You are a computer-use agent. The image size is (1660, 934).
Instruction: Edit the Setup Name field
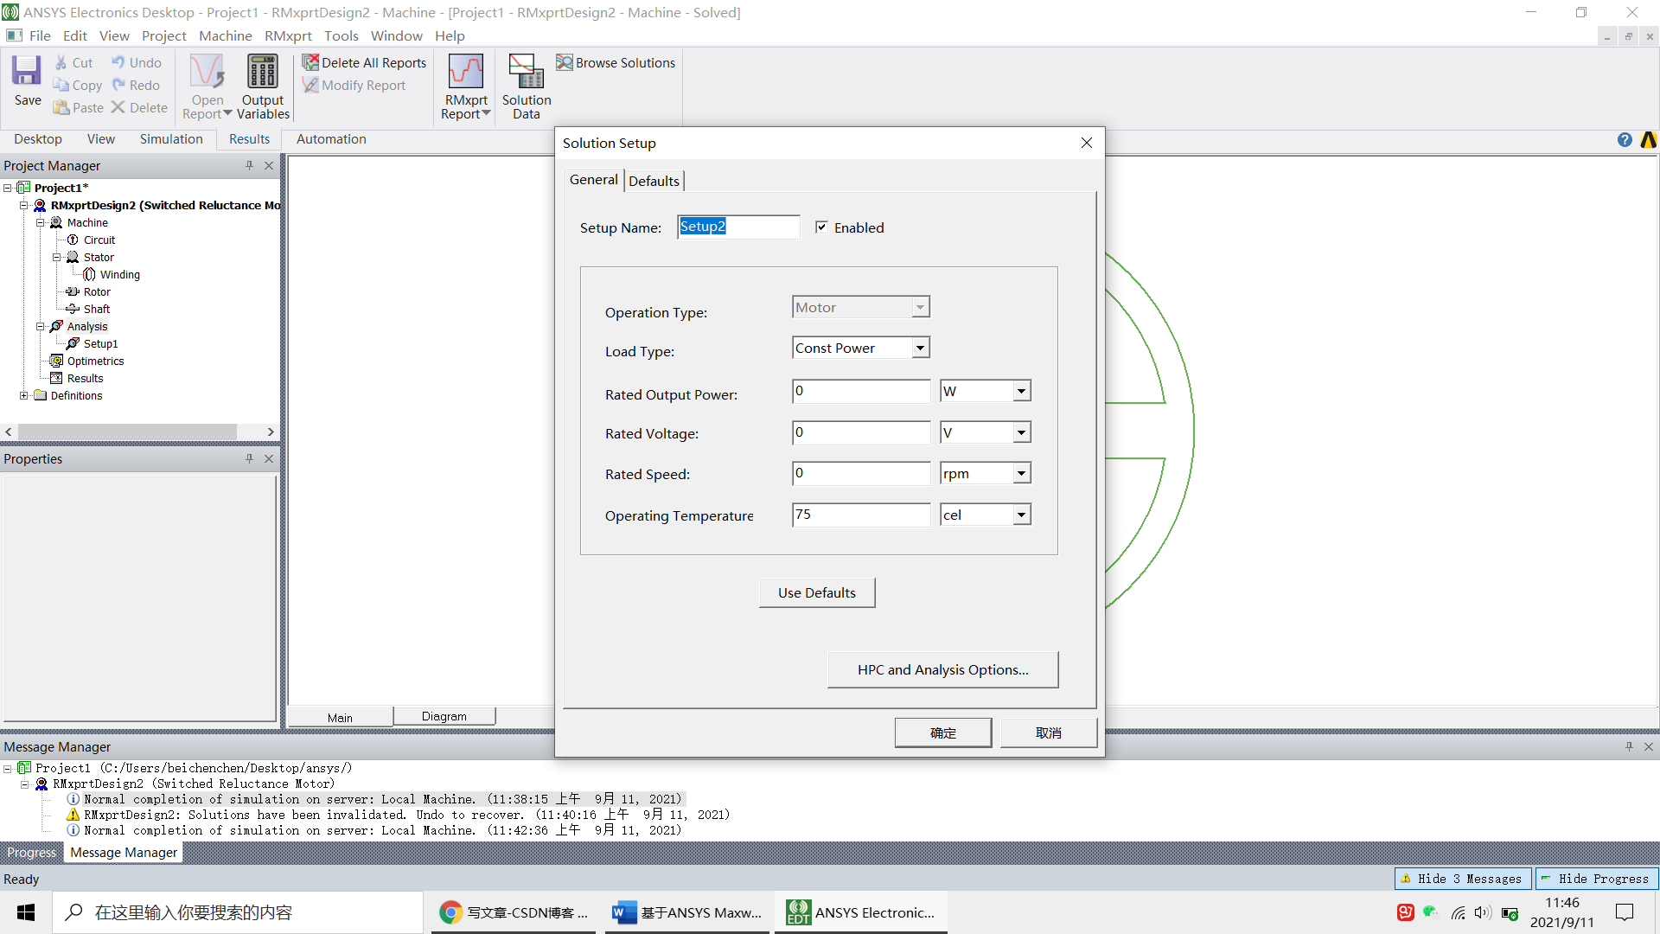(x=738, y=227)
